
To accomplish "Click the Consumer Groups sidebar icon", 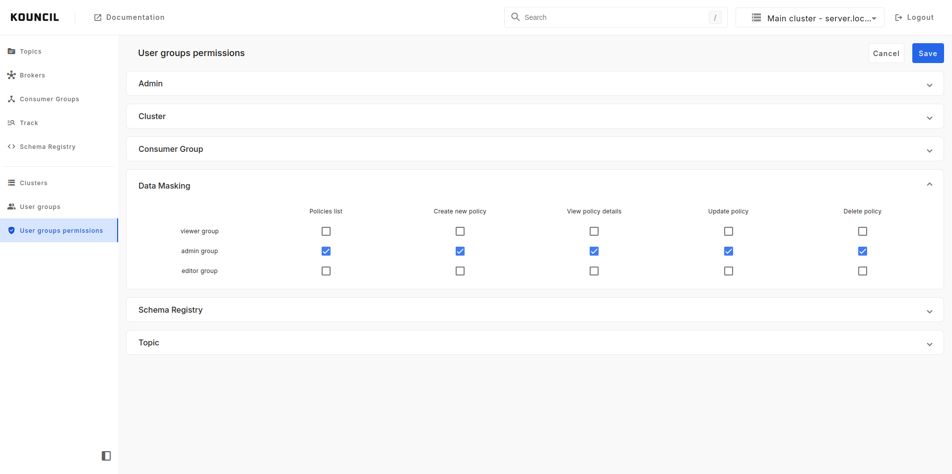I will point(11,99).
